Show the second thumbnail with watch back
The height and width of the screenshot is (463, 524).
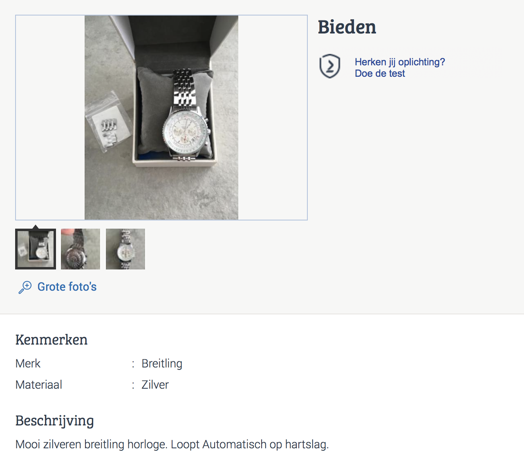[81, 249]
